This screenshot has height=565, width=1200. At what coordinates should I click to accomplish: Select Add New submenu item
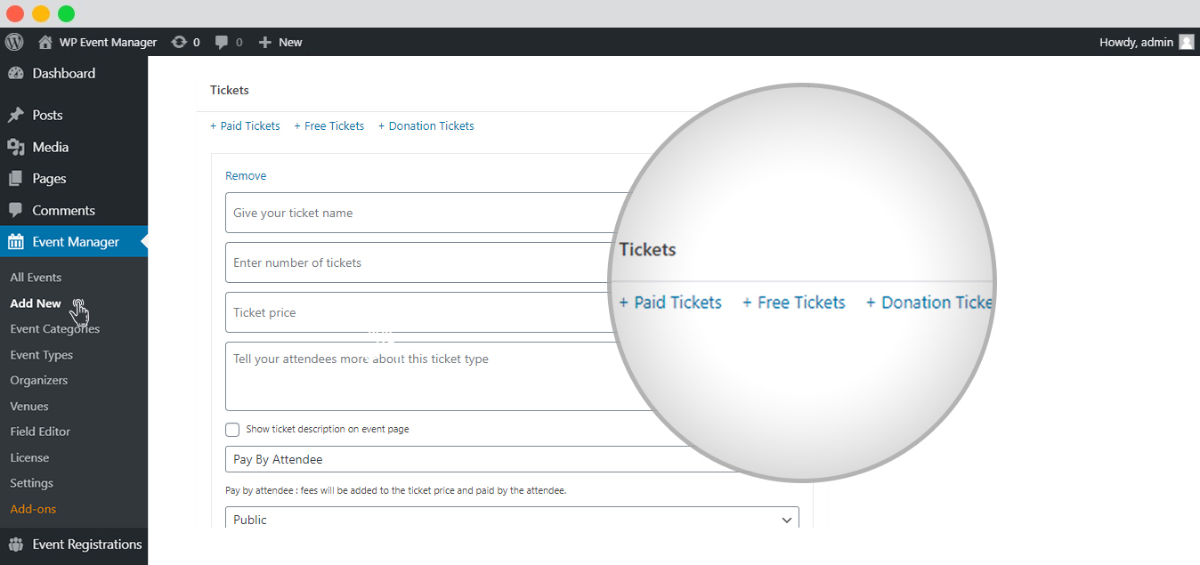click(x=36, y=303)
